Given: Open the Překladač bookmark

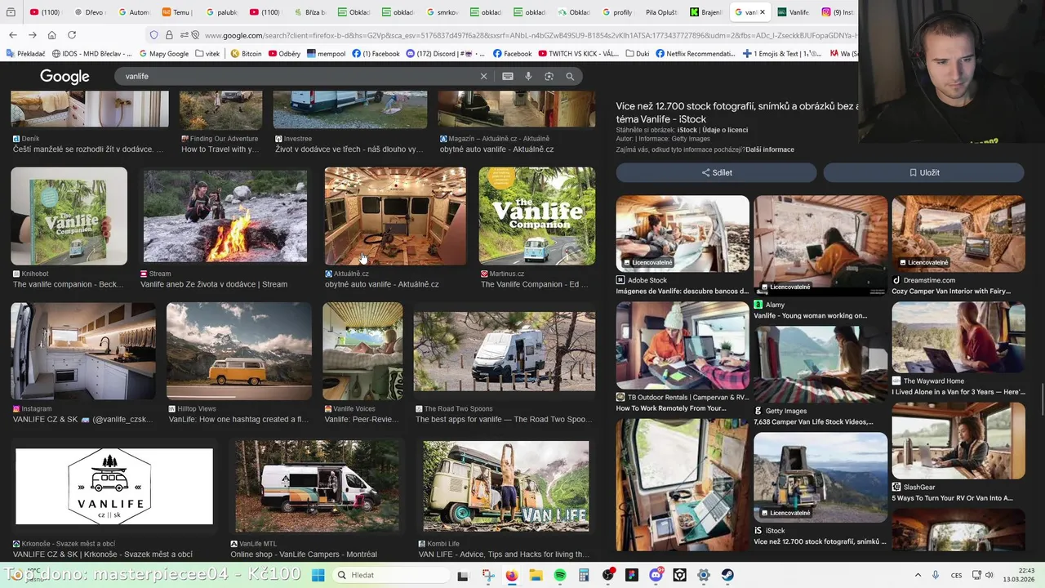Looking at the screenshot, I should (25, 54).
